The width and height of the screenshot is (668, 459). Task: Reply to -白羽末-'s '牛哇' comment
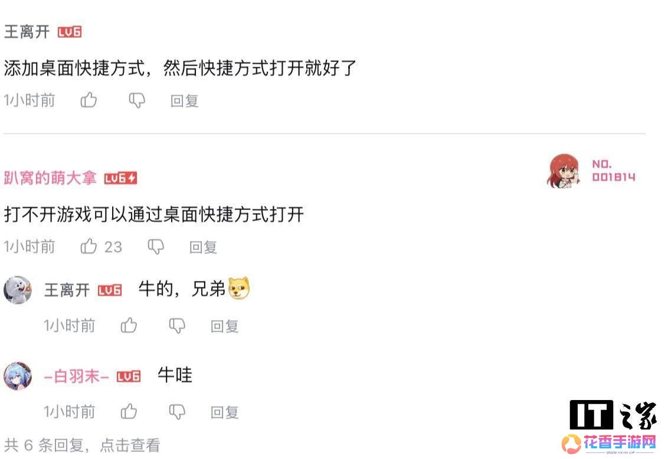[x=224, y=412]
